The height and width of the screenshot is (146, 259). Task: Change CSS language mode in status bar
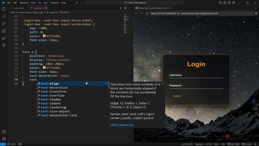(x=223, y=144)
